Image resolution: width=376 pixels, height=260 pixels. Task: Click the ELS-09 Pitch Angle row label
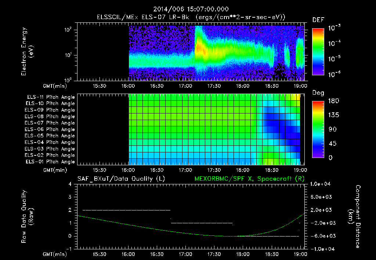point(50,110)
